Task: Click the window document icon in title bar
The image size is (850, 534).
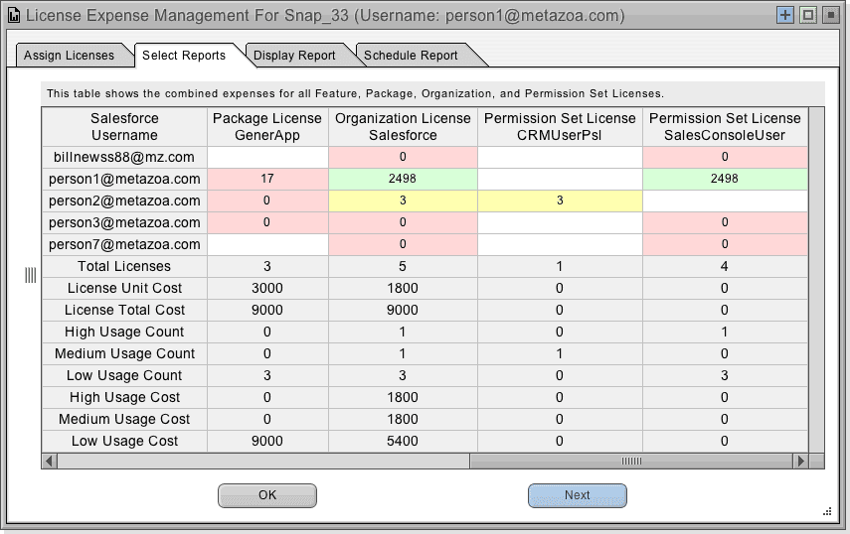Action: [14, 15]
